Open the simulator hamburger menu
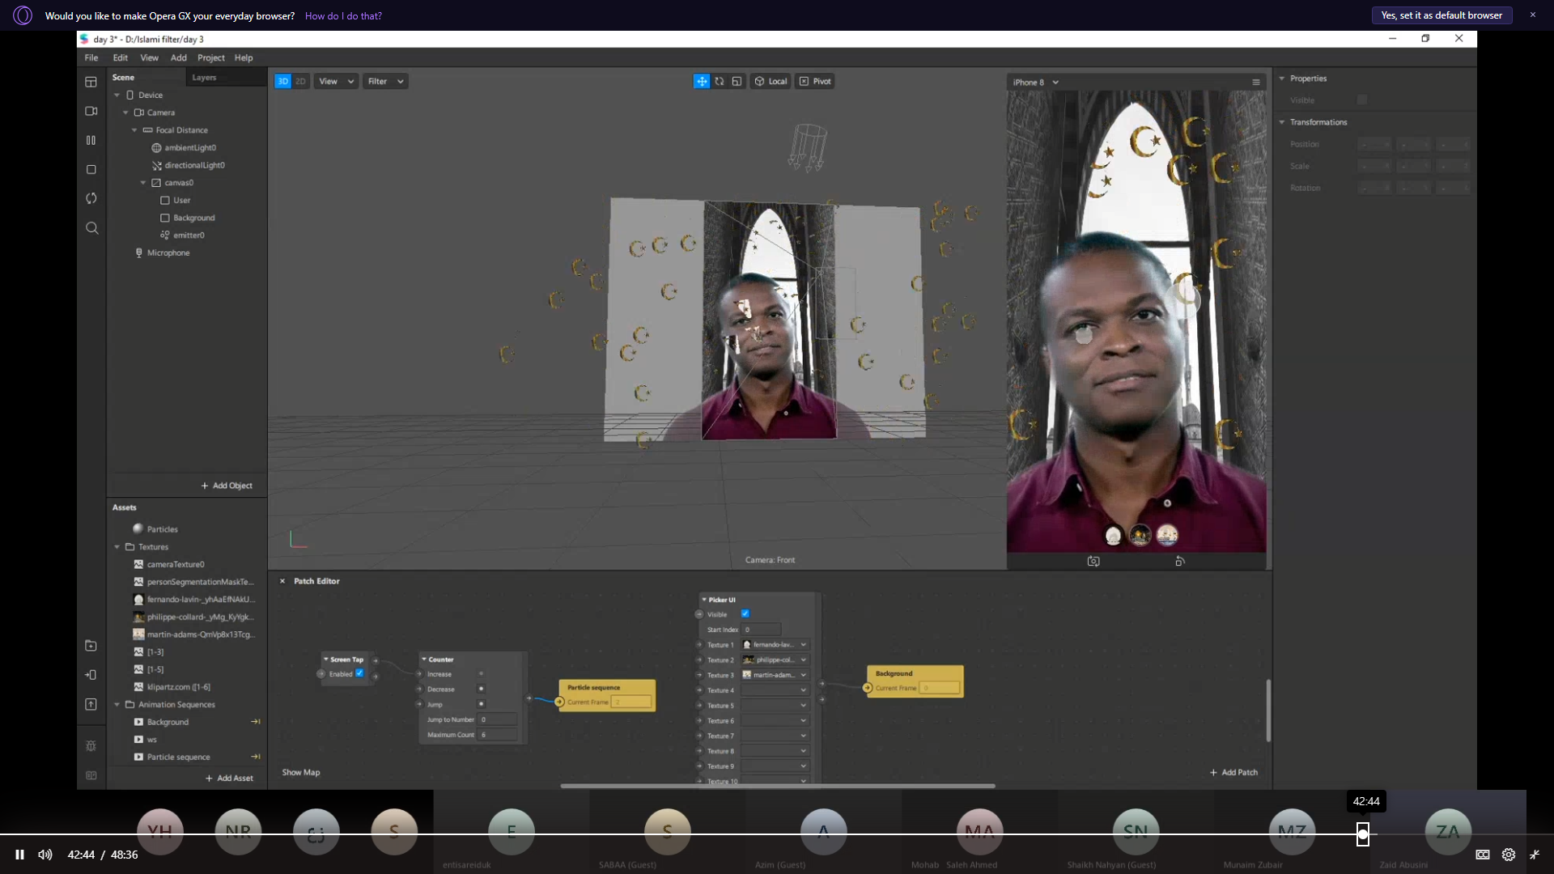Image resolution: width=1554 pixels, height=874 pixels. 1256,82
